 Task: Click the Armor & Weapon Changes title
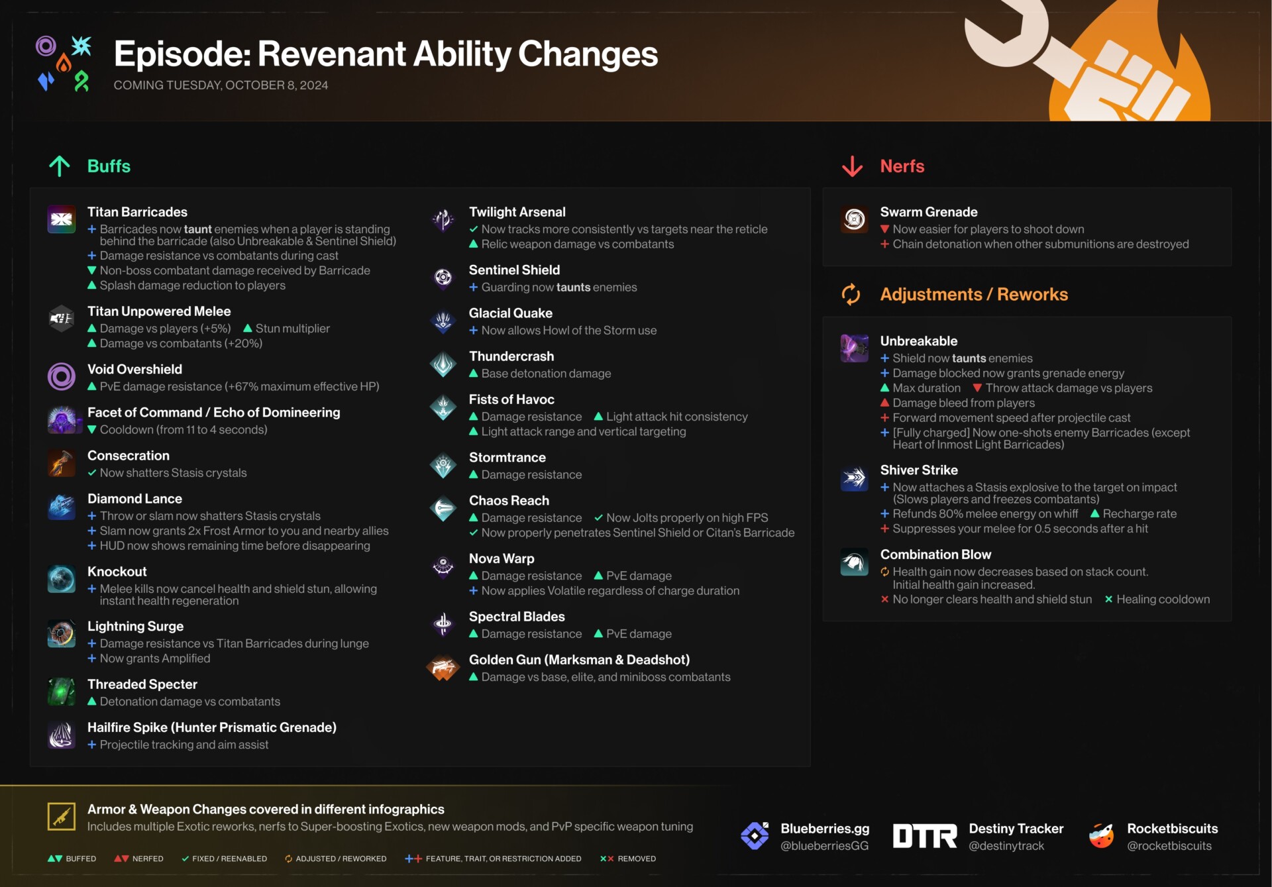click(x=266, y=809)
